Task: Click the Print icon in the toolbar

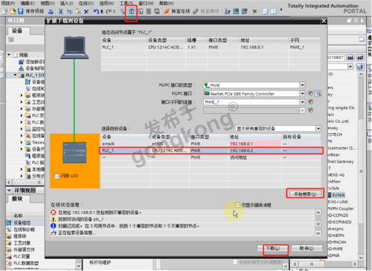Action: click(51, 11)
